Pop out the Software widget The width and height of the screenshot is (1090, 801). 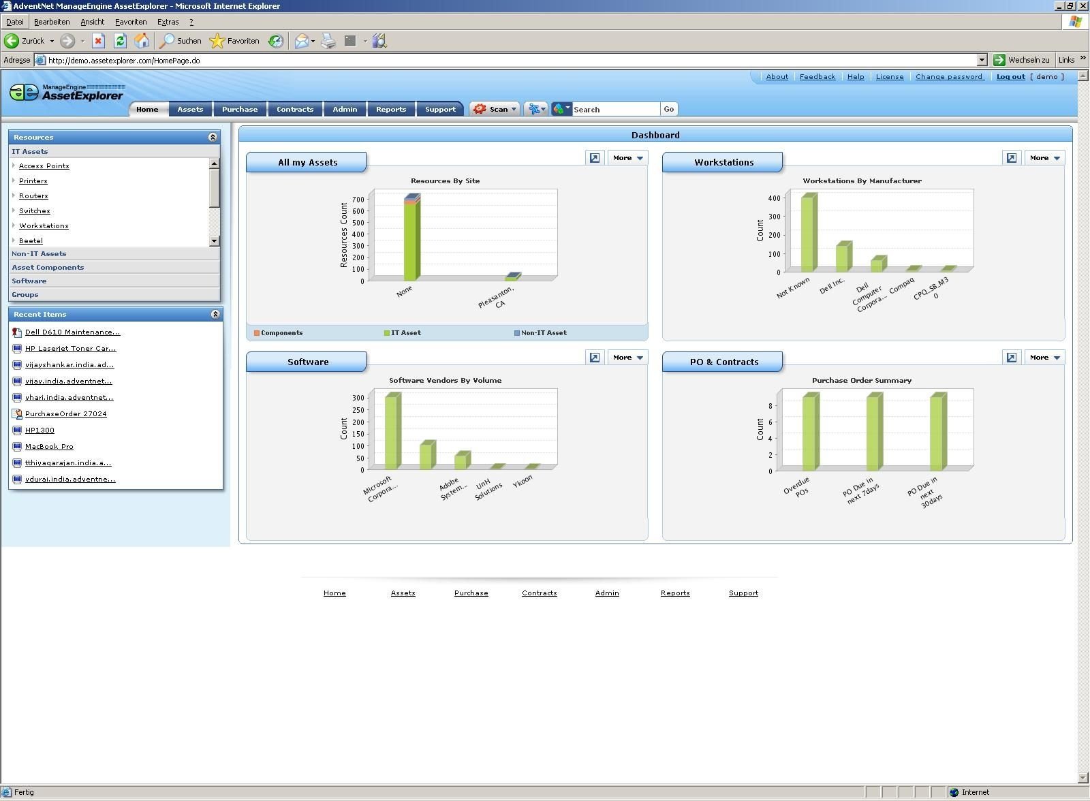click(x=595, y=358)
